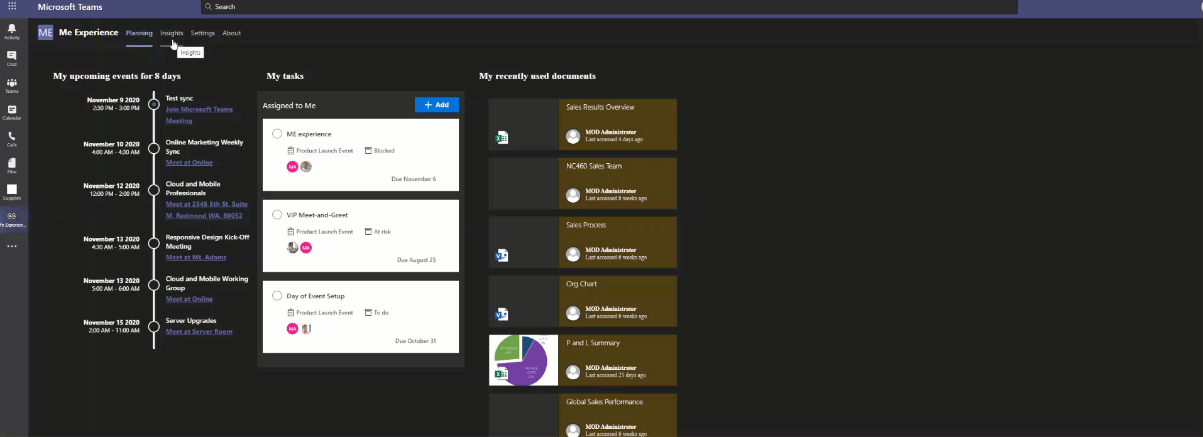Click Meet at Online under Marketing Weekly Sync

point(189,163)
